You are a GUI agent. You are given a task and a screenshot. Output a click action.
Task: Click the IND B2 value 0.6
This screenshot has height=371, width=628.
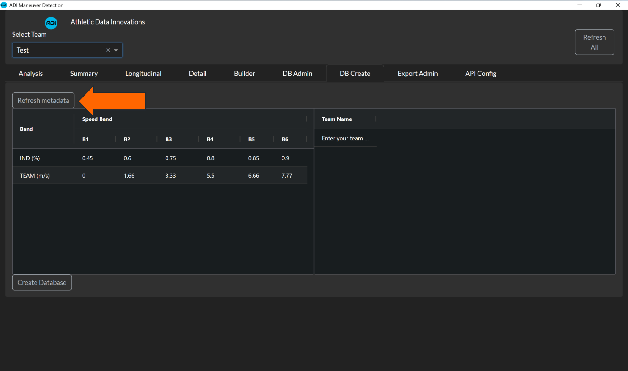128,158
